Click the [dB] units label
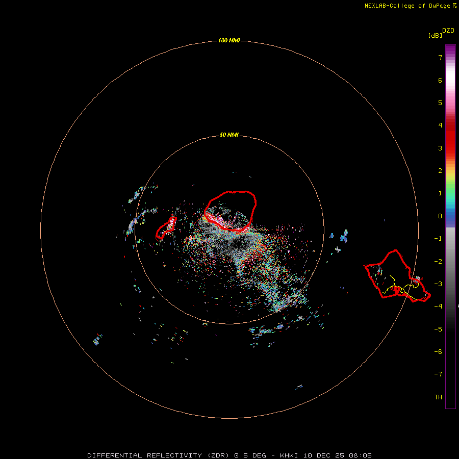Screen dimensions: 459x459 point(436,35)
